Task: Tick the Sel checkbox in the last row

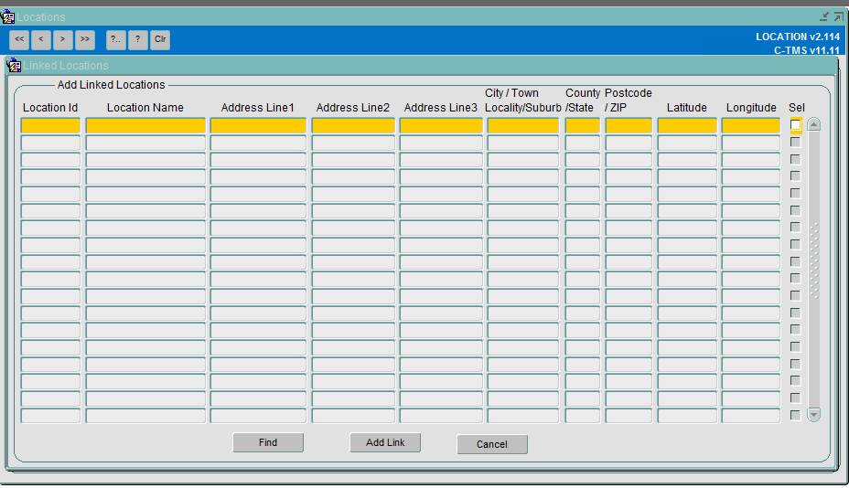Action: [795, 415]
